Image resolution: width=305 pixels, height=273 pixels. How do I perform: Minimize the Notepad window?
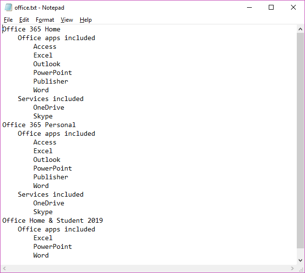tap(249, 7)
